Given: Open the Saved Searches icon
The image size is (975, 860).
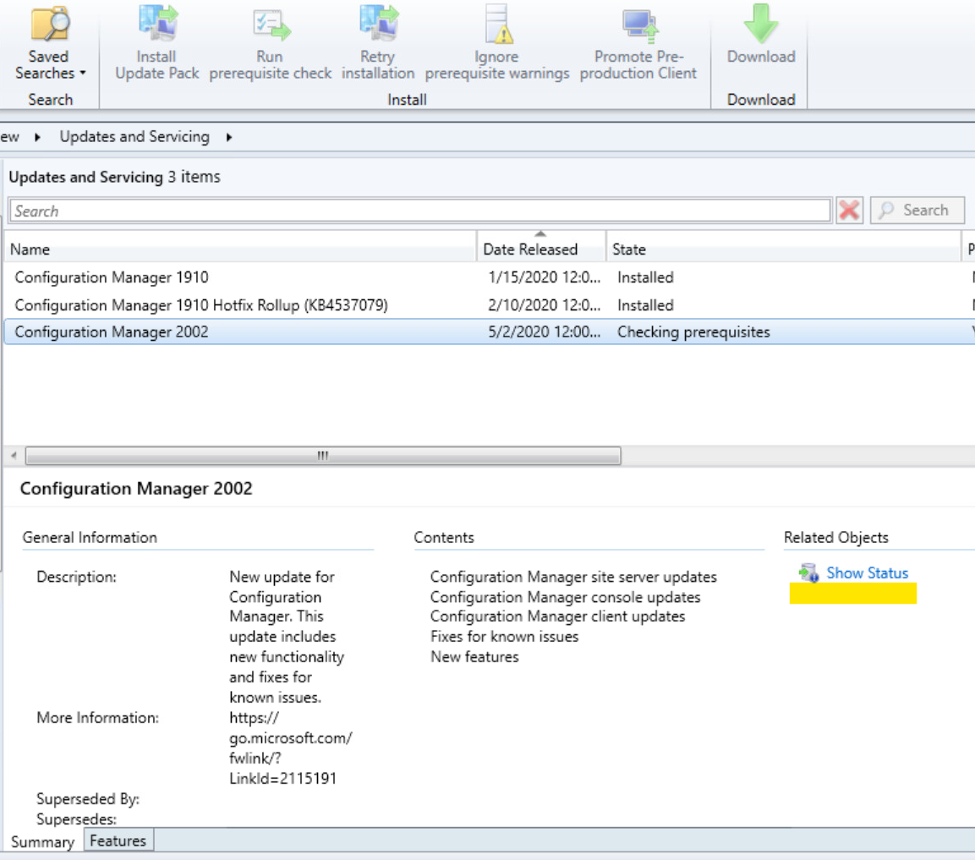Looking at the screenshot, I should (x=51, y=24).
